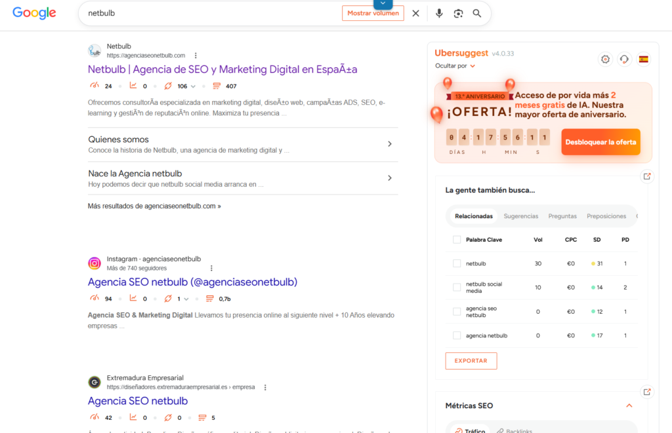Switch to the Sugerencias tab

(x=520, y=216)
